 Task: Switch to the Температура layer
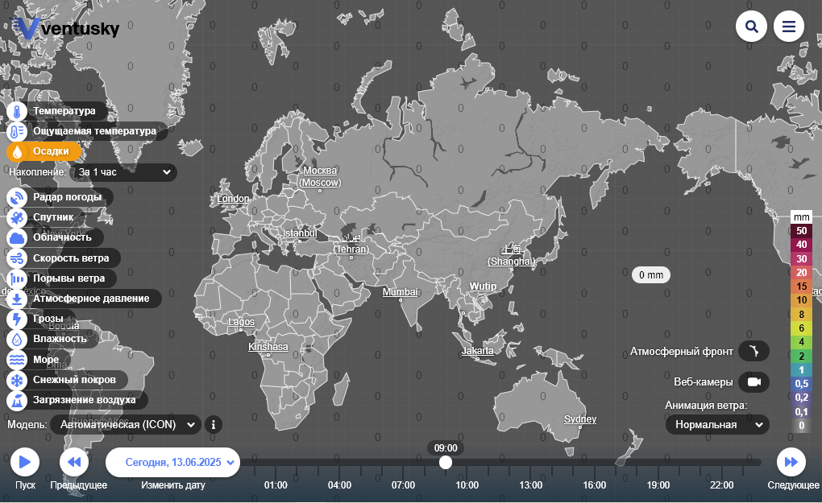click(x=64, y=111)
